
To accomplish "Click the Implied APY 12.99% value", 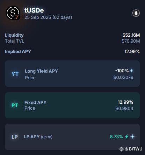I will click(132, 52).
